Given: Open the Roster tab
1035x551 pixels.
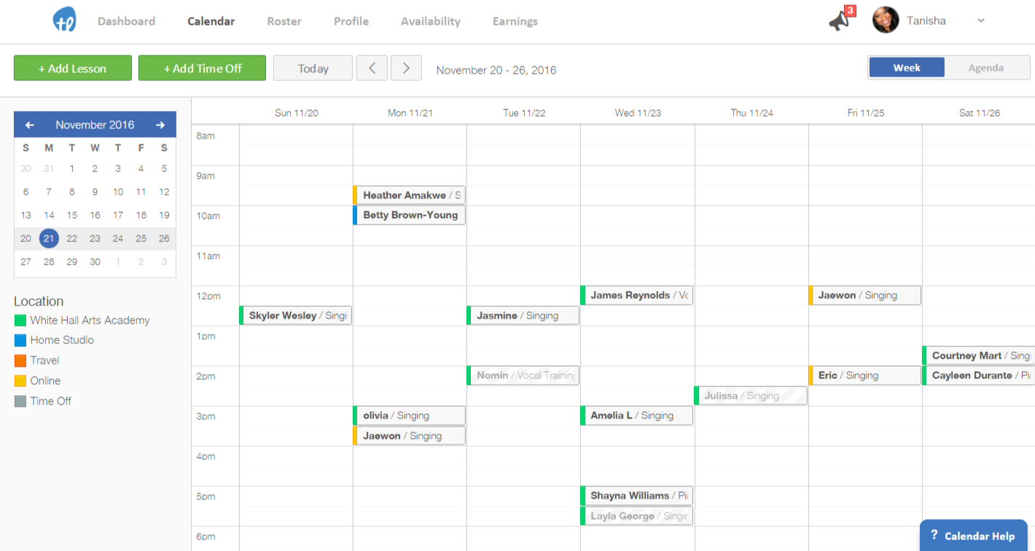Looking at the screenshot, I should pos(284,21).
